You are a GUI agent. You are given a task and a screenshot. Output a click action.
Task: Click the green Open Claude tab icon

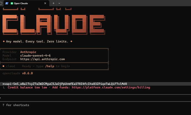click(x=12, y=3)
